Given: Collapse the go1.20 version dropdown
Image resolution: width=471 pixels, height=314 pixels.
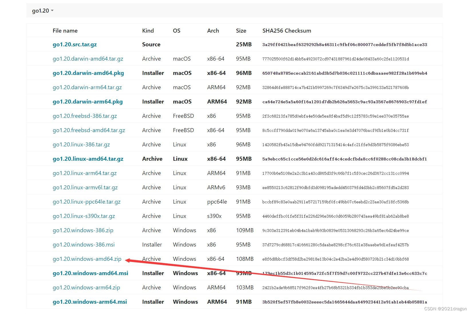Looking at the screenshot, I should [x=43, y=11].
